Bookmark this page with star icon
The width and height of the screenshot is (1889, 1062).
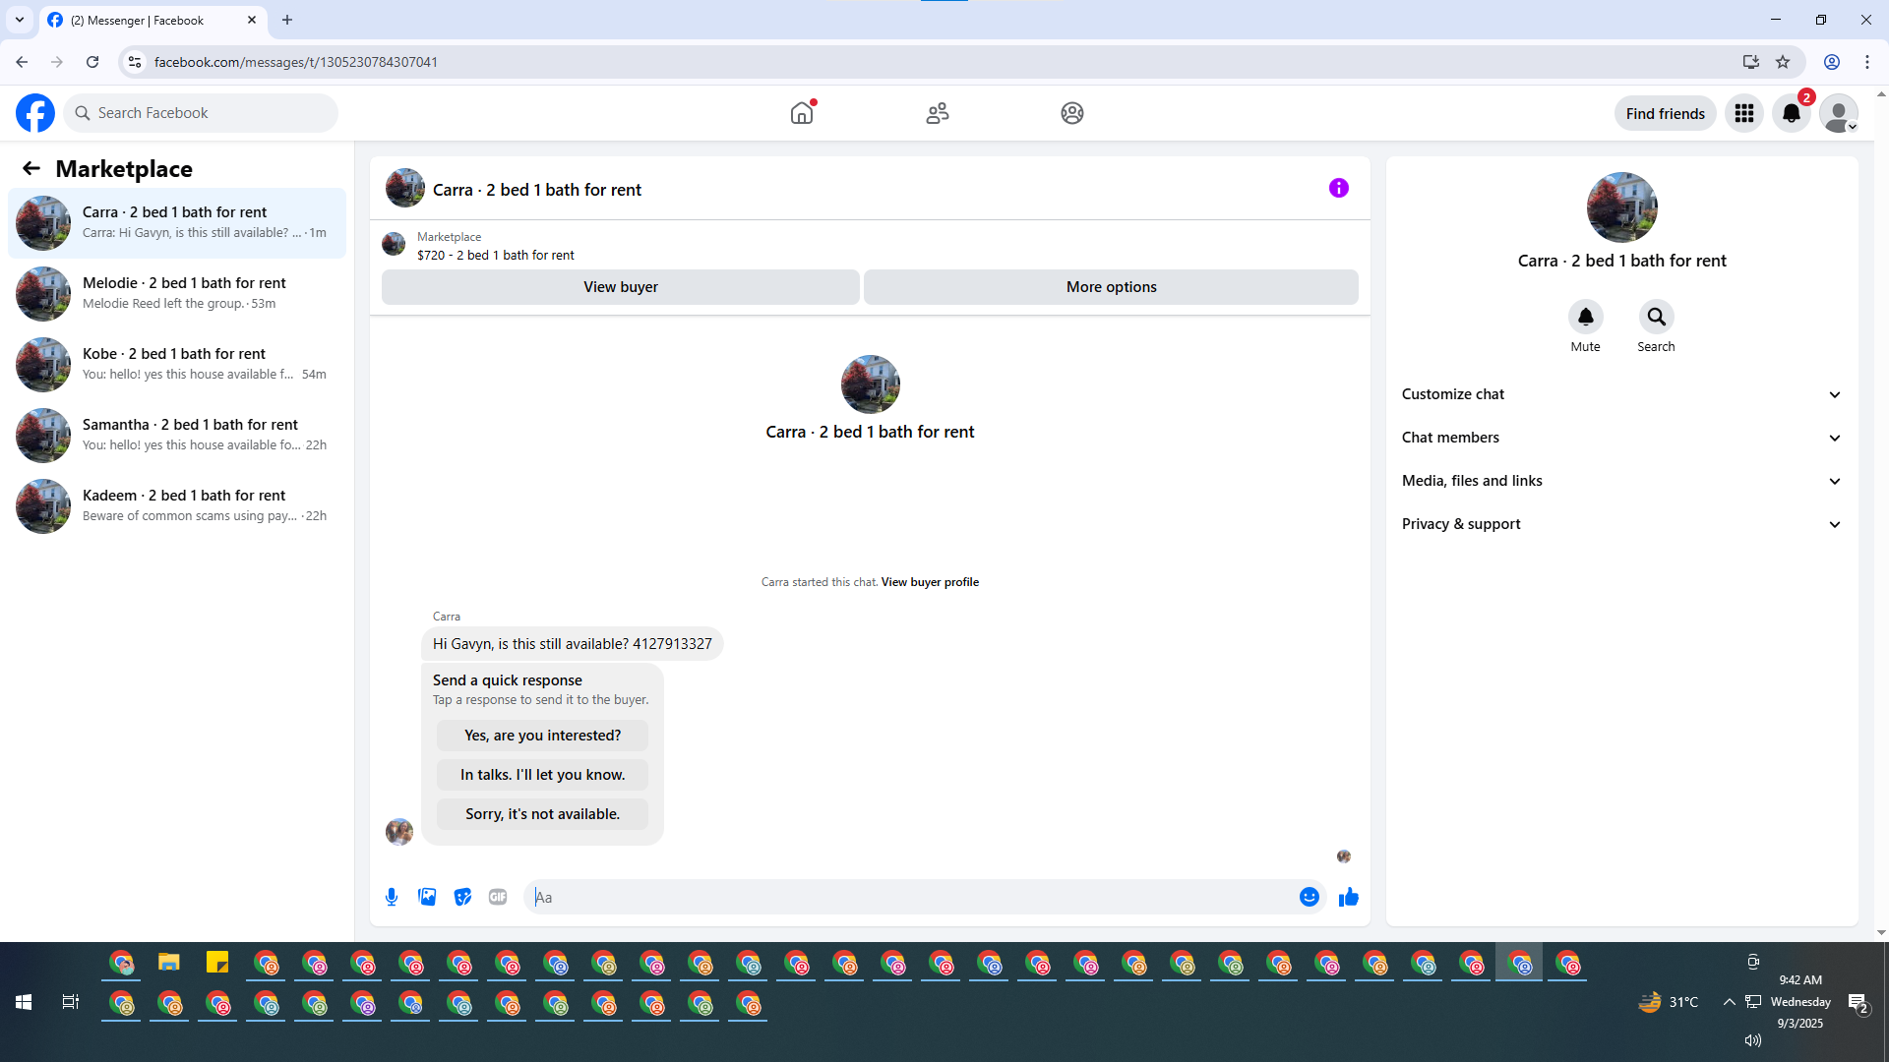point(1783,62)
